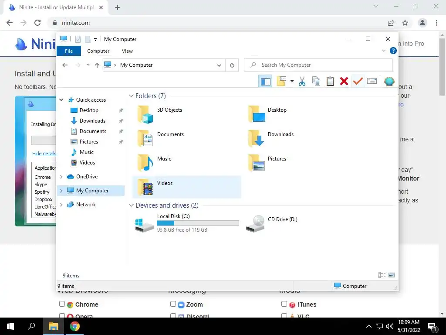Click the Paste clipboard icon
This screenshot has height=335, width=446.
click(330, 82)
